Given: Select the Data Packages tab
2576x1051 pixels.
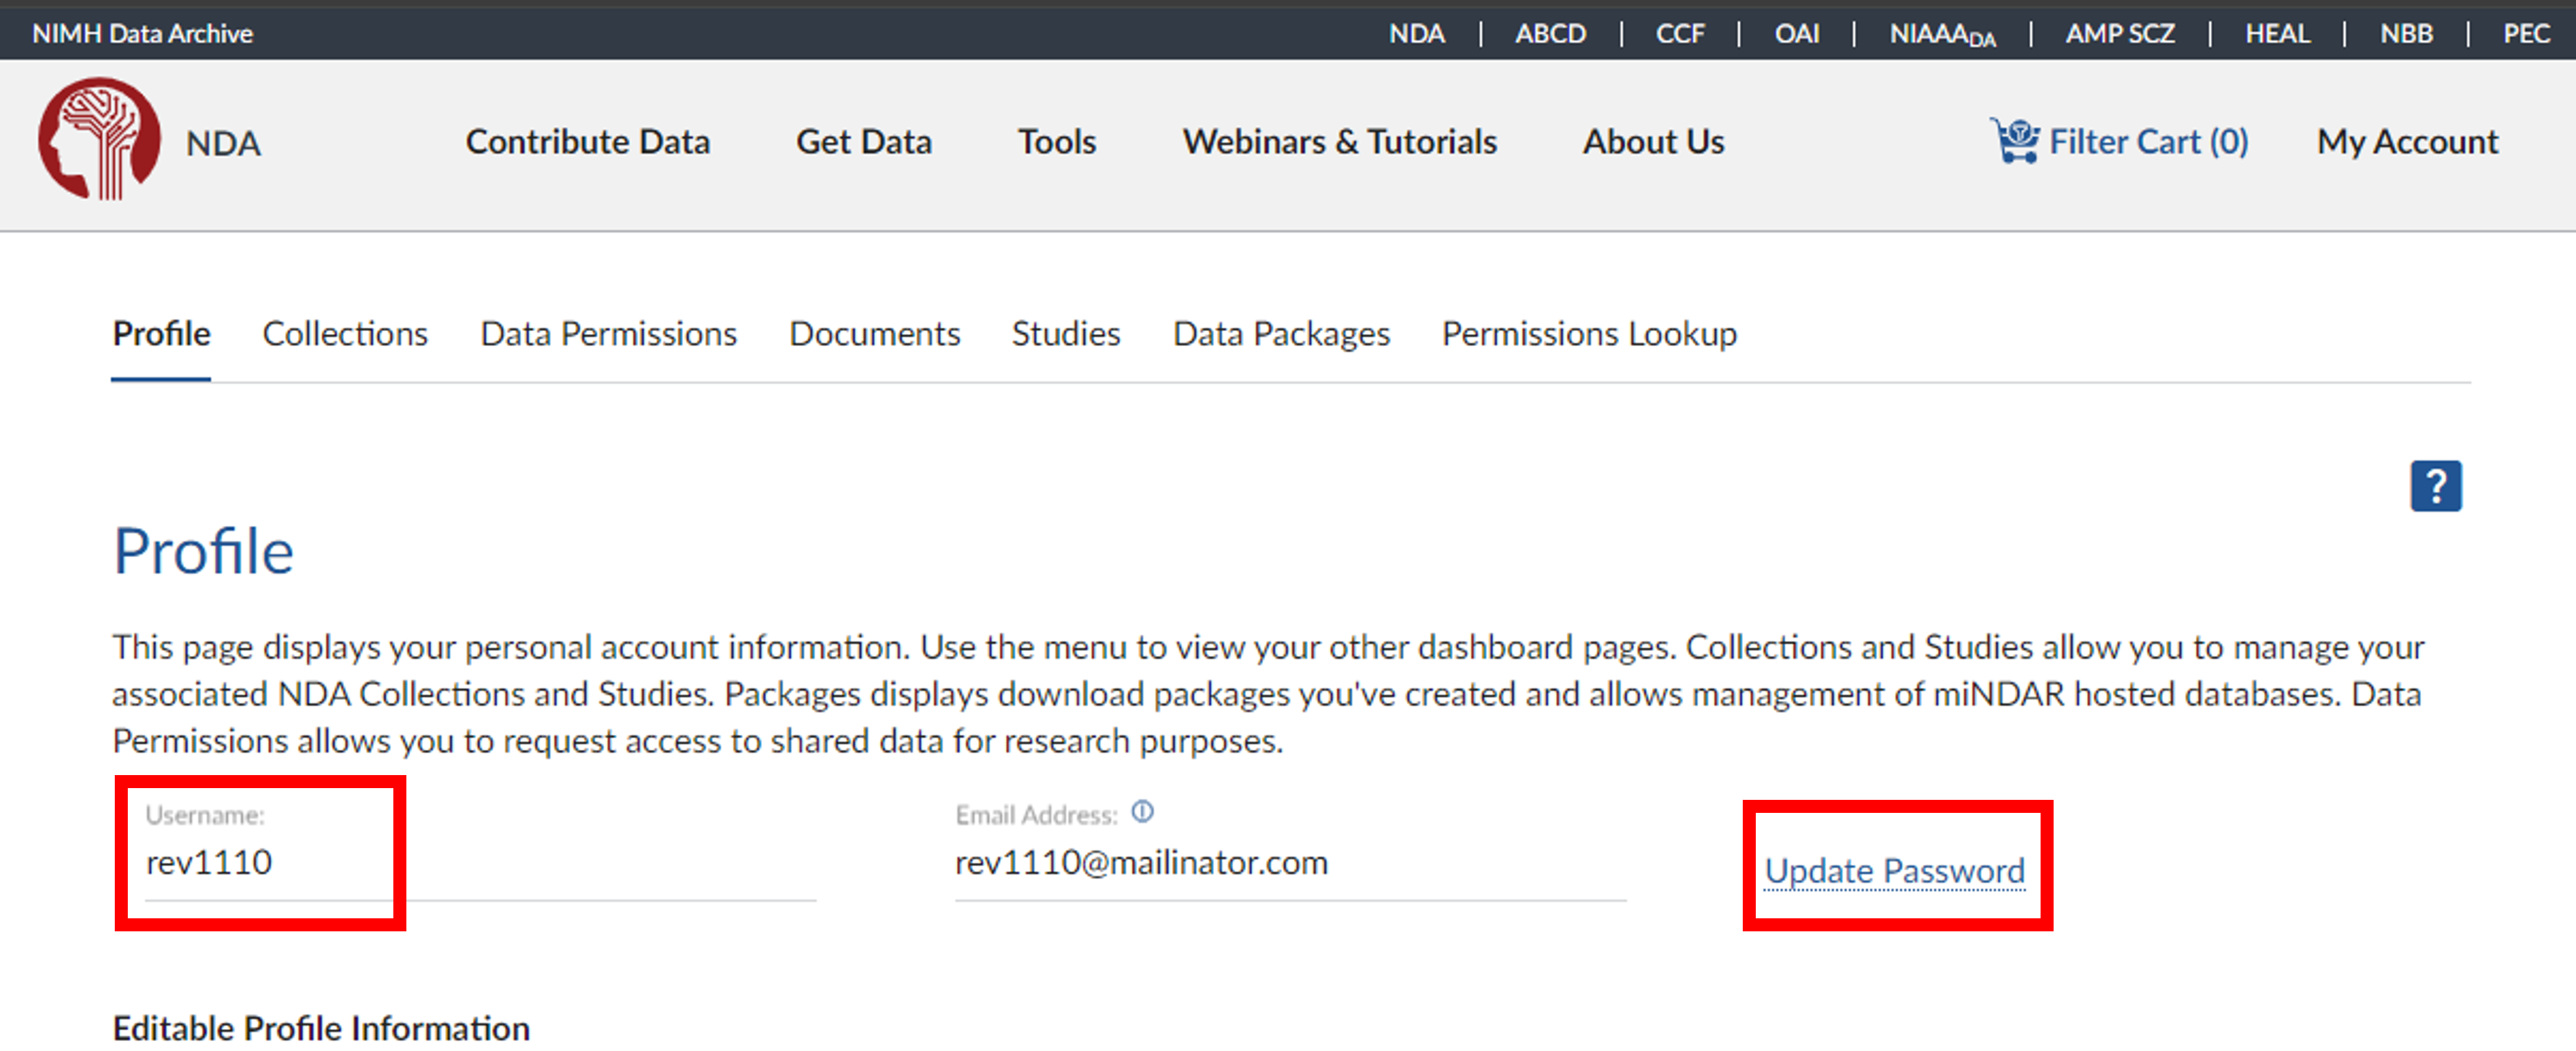Looking at the screenshot, I should tap(1280, 334).
